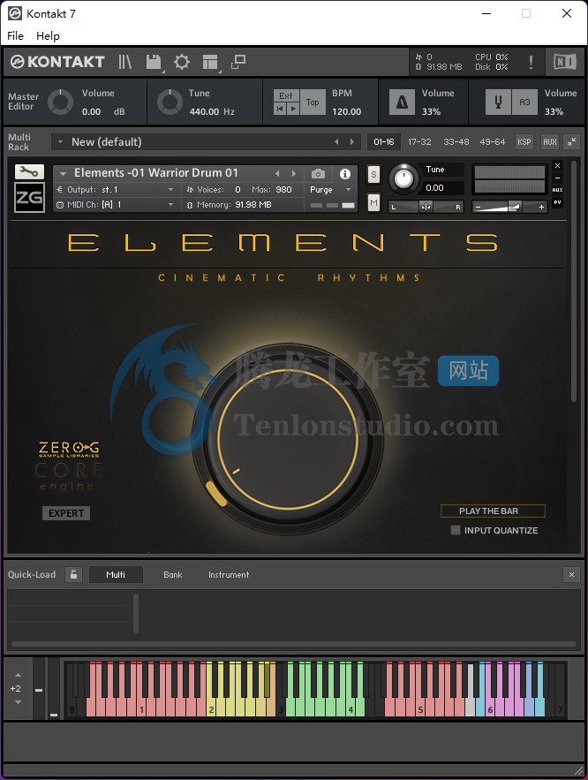Toggle the minimized view icon
588x780 pixels.
click(238, 62)
